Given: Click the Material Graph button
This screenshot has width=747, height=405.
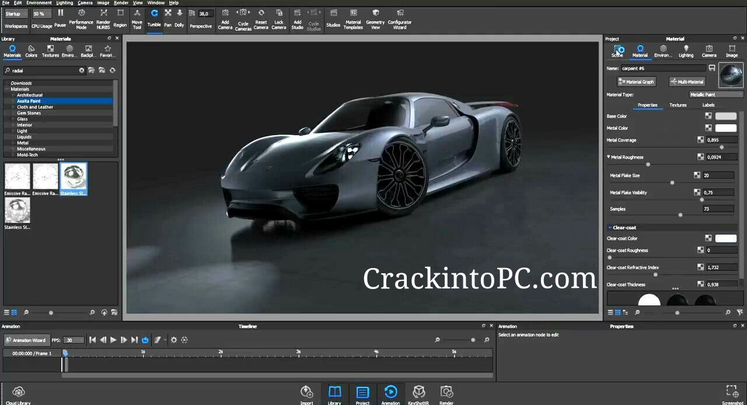Looking at the screenshot, I should coord(636,82).
